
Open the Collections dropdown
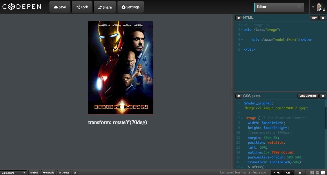pos(13,173)
